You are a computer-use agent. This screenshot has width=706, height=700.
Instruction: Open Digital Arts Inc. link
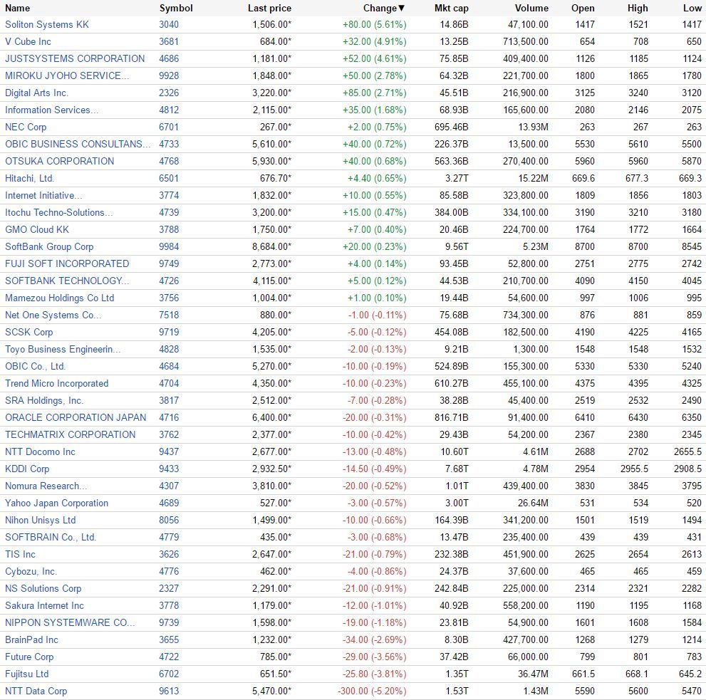pyautogui.click(x=36, y=93)
